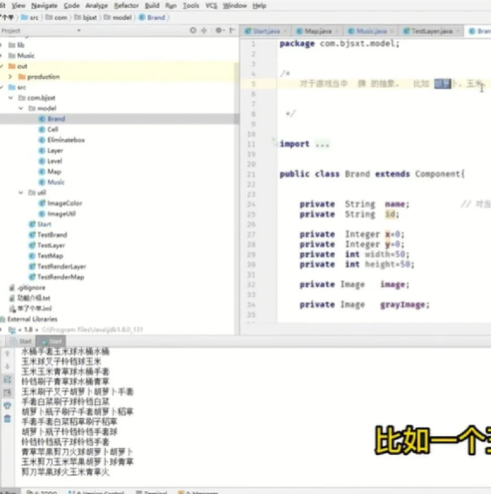Toggle soft-wrap in the Run console
This screenshot has width=491, height=494.
[8, 379]
